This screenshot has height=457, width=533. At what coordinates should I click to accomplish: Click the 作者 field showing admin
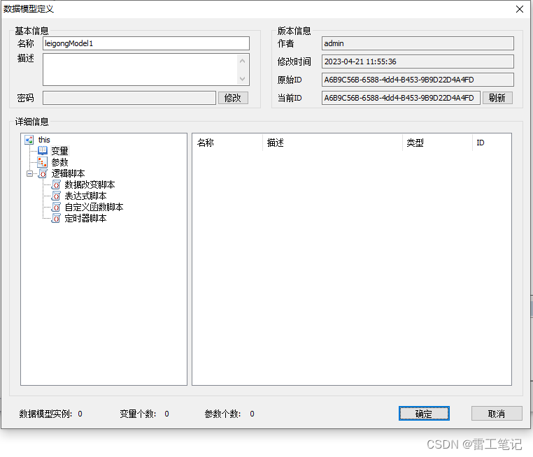(x=418, y=43)
